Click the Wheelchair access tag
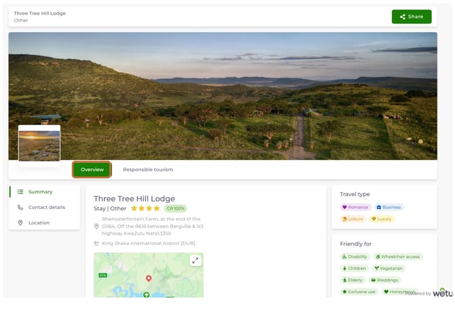The height and width of the screenshot is (327, 455). tap(398, 256)
